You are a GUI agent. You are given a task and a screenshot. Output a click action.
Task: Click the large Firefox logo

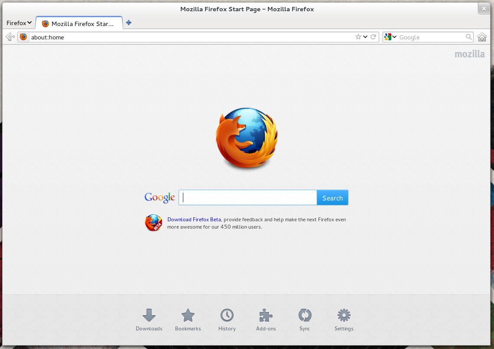pos(247,138)
